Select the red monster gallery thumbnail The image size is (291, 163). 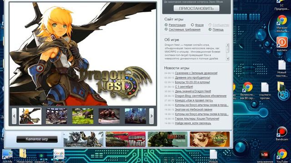pos(109,116)
